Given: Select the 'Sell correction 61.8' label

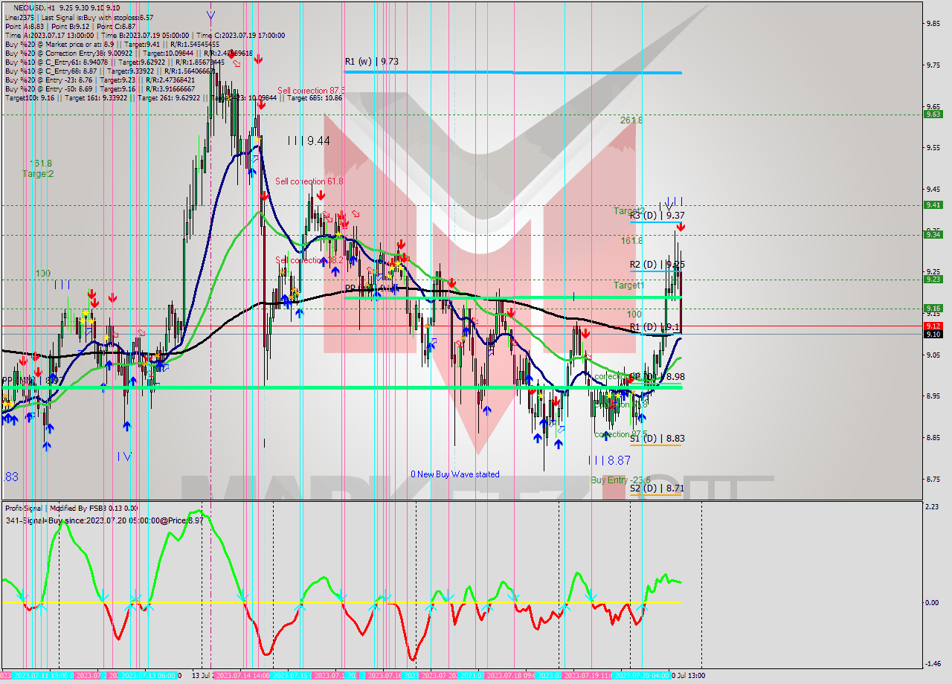Looking at the screenshot, I should coord(310,181).
